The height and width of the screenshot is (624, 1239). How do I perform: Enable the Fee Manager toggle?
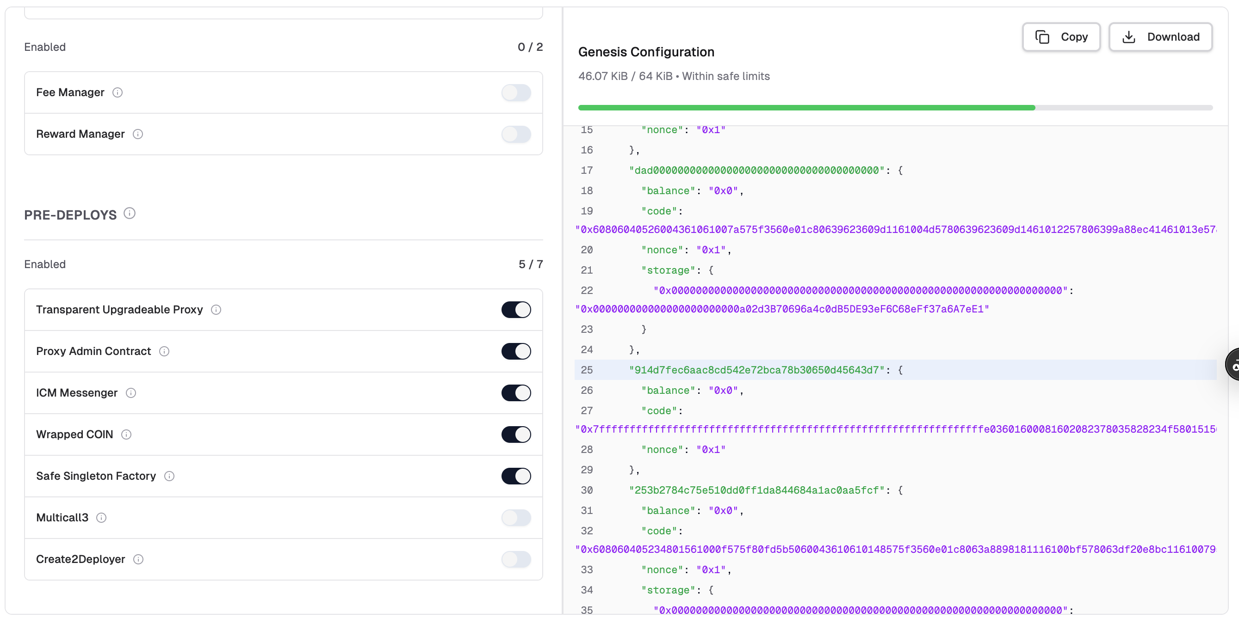515,92
